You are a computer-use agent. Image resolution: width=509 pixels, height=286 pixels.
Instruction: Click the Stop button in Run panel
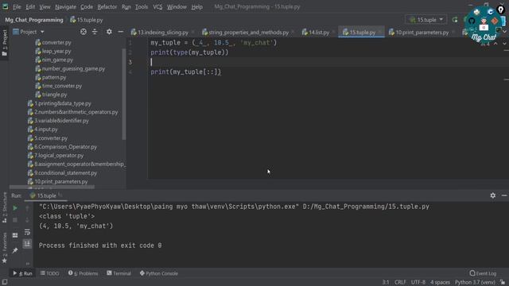(x=15, y=220)
